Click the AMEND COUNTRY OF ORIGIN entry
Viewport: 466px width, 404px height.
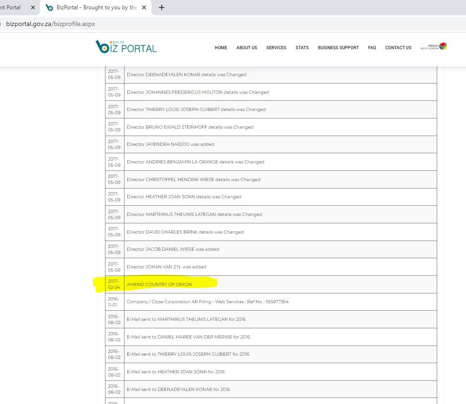click(159, 284)
